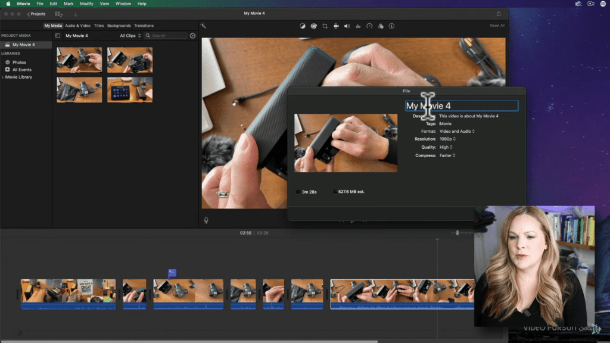The width and height of the screenshot is (610, 343).
Task: Change the Resolution 1080p dropdown
Action: pyautogui.click(x=447, y=139)
